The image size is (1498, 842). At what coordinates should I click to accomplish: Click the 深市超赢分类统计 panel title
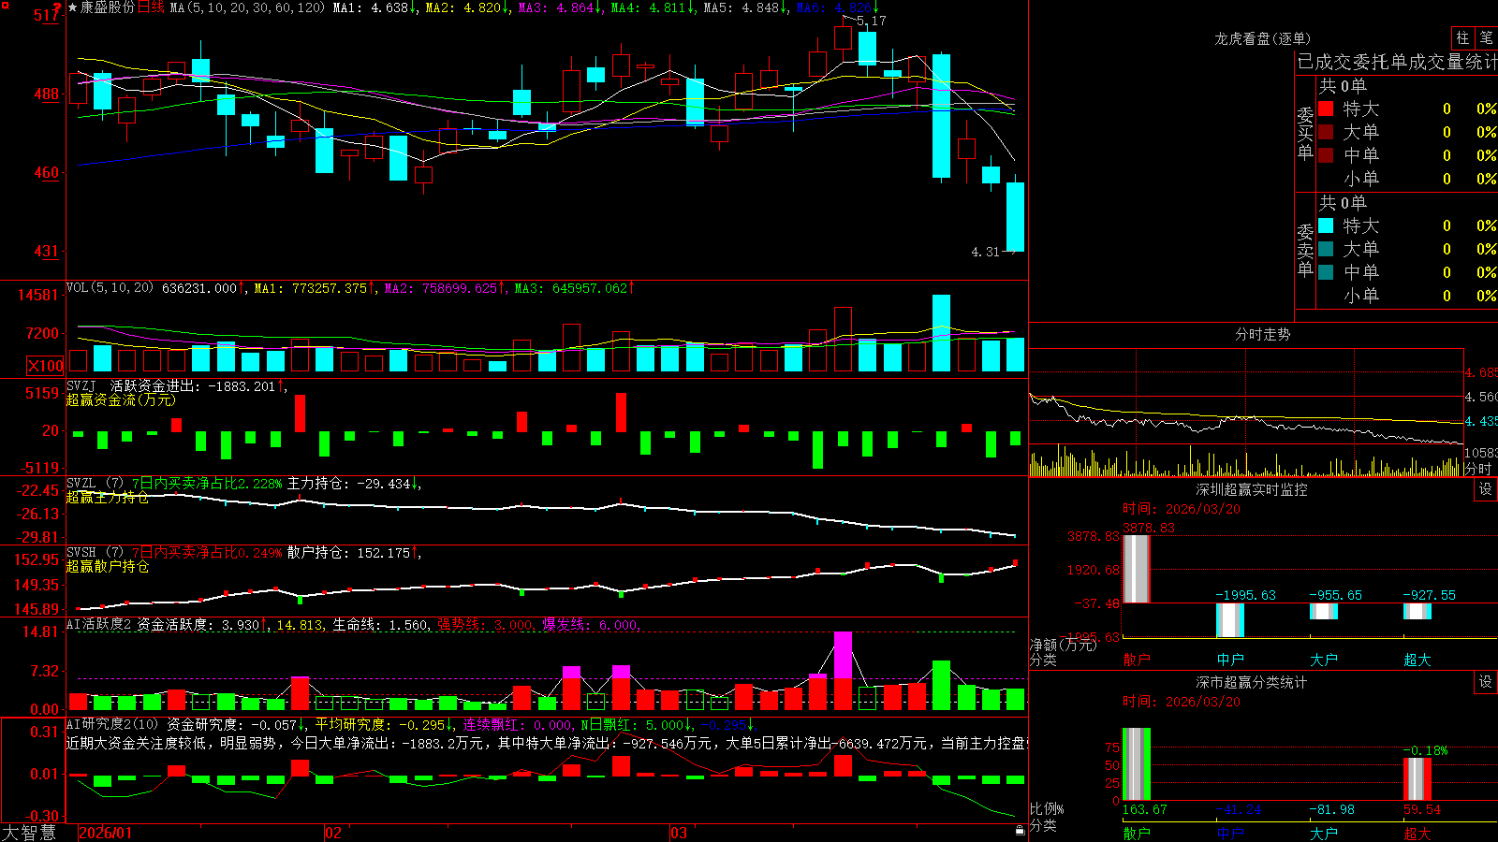coord(1252,682)
